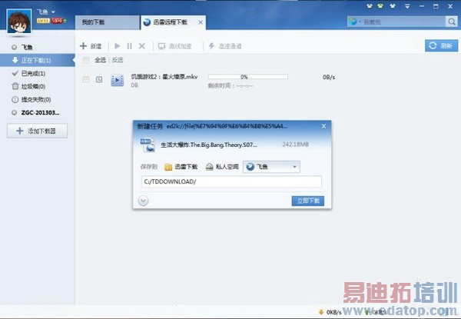
Task: Click the 刷新 refresh button
Action: click(441, 46)
